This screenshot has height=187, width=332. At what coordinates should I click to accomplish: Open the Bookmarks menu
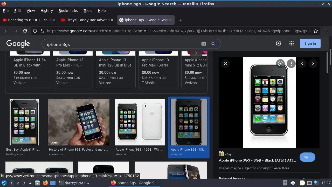(x=68, y=11)
